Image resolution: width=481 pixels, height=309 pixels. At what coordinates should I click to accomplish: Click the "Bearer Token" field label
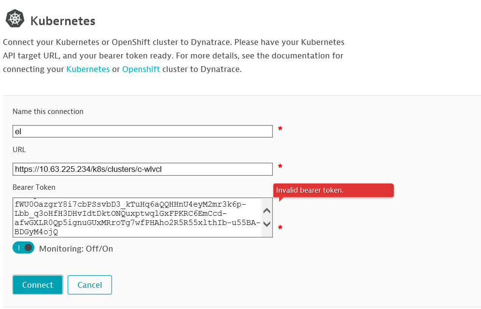coord(34,187)
